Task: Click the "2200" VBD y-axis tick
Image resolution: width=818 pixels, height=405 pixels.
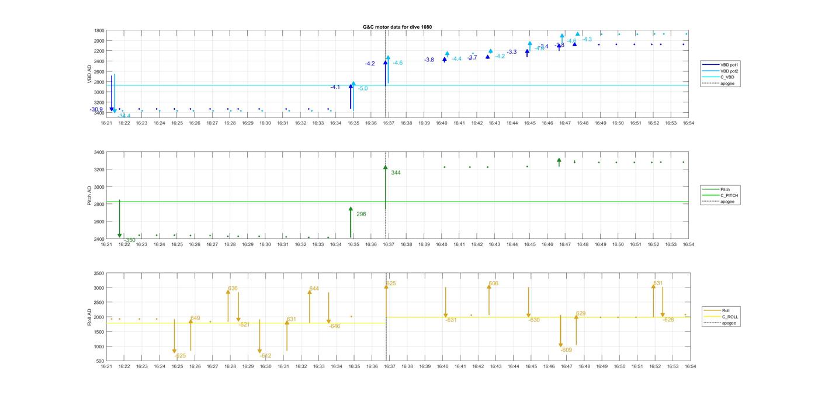Action: 99,51
